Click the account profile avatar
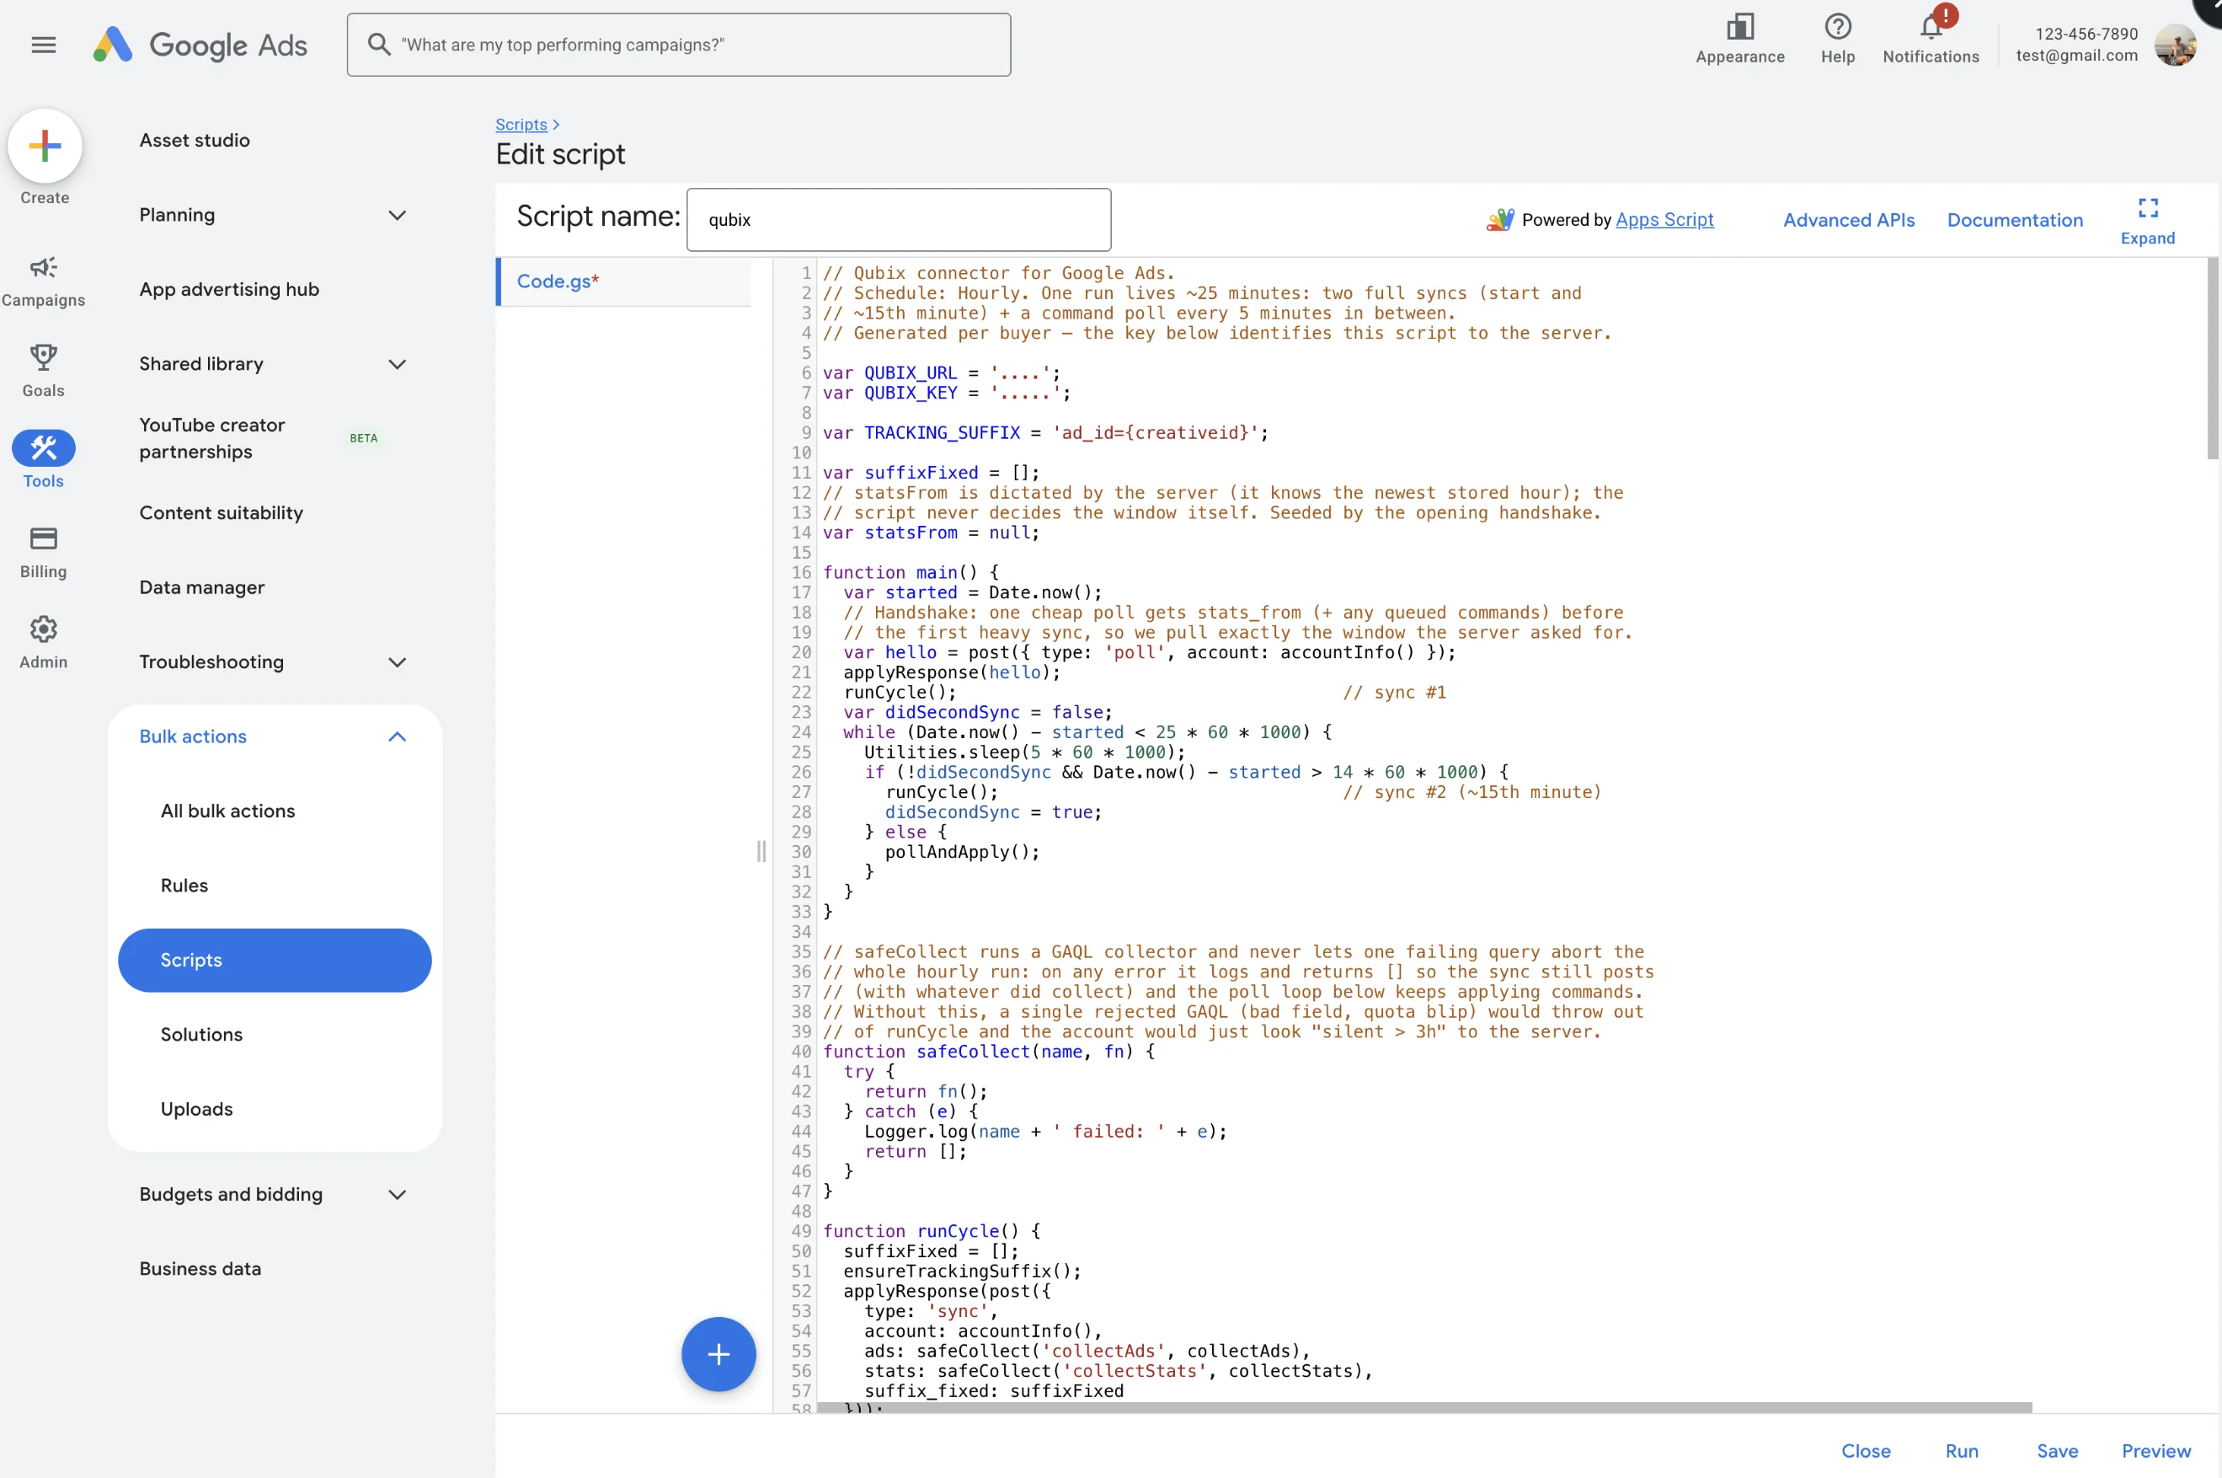2222x1478 pixels. pyautogui.click(x=2174, y=45)
